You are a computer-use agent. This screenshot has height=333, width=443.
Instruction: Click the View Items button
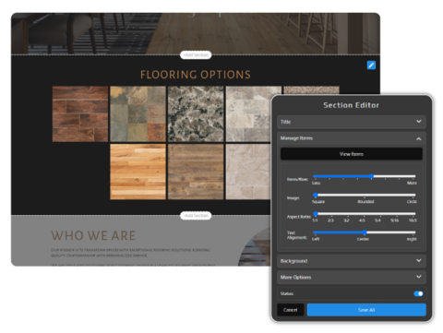[352, 154]
